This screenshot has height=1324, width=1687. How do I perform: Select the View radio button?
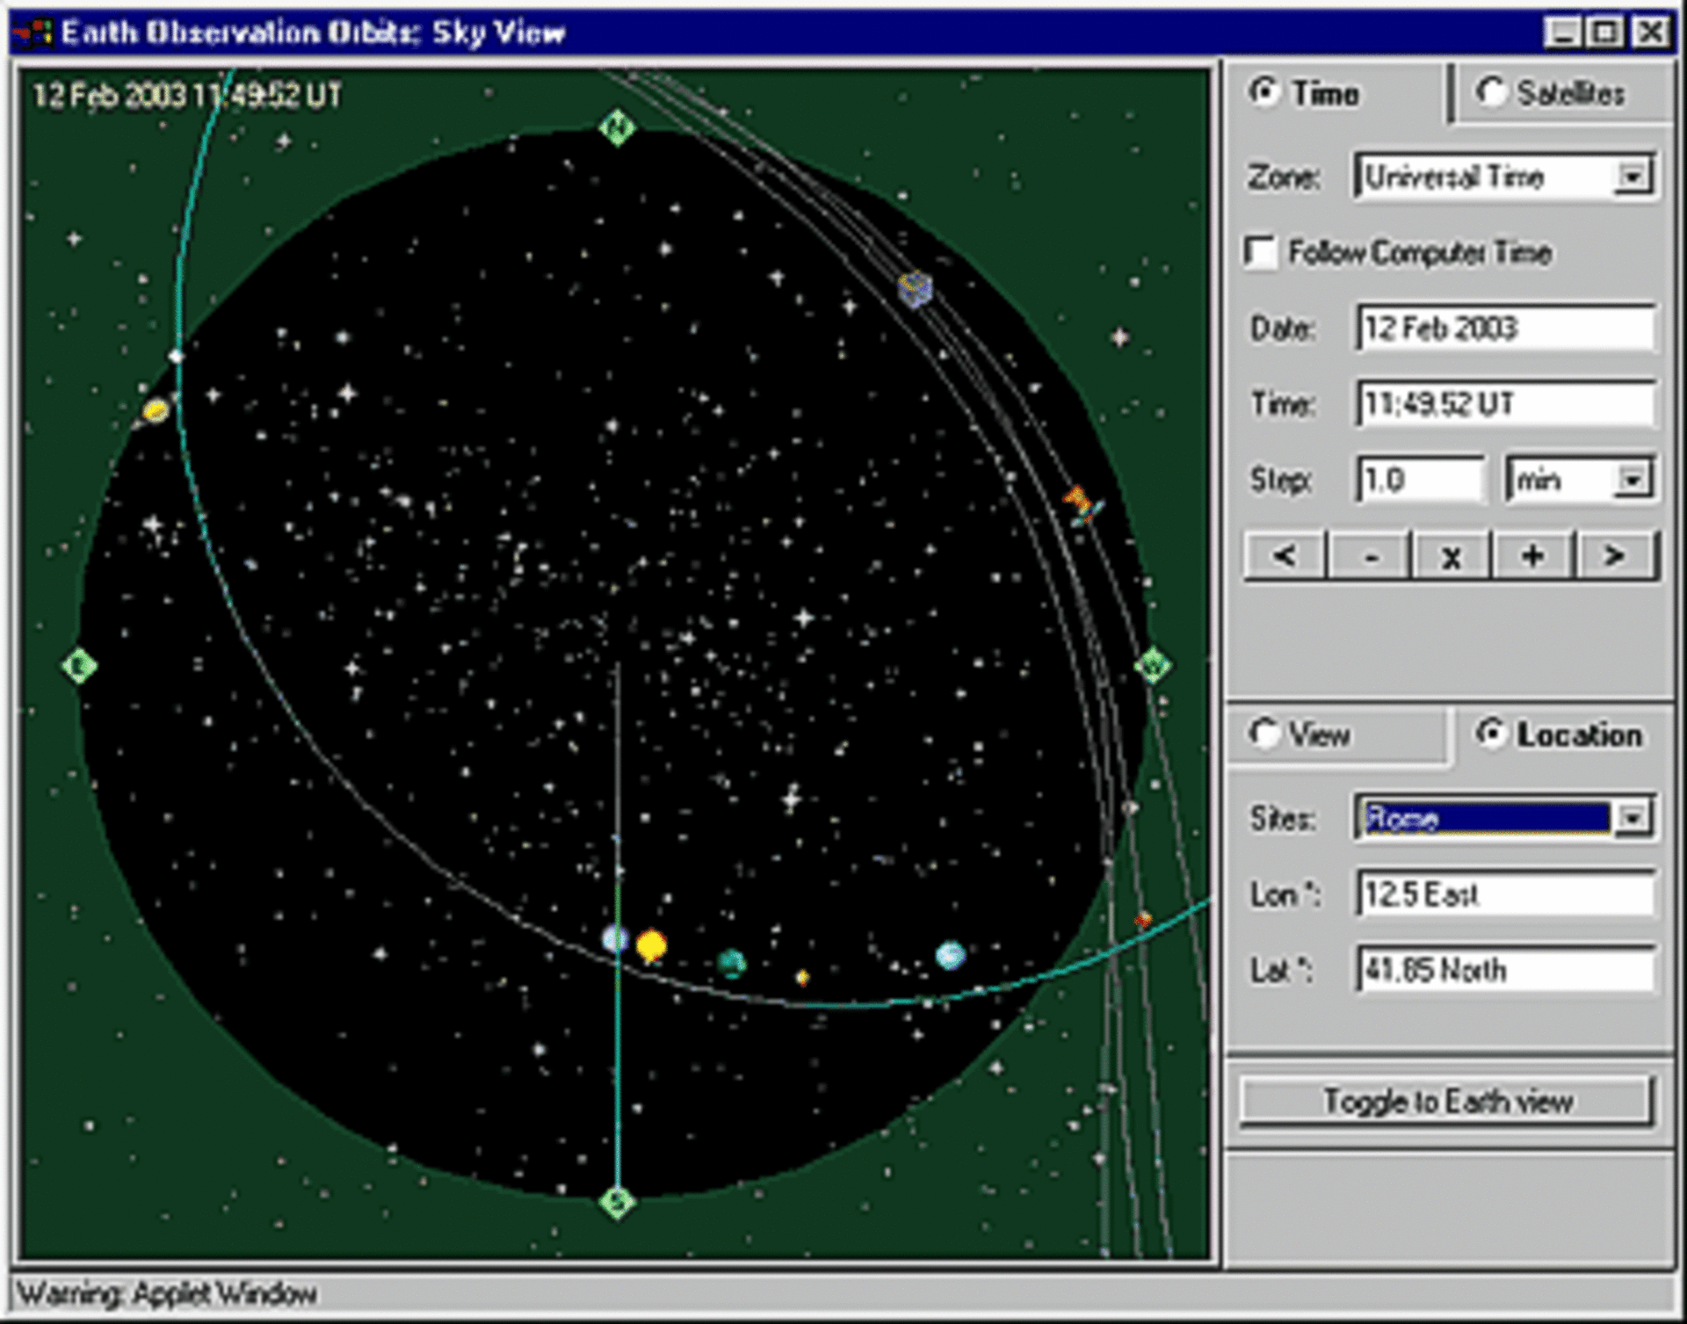click(x=1264, y=734)
